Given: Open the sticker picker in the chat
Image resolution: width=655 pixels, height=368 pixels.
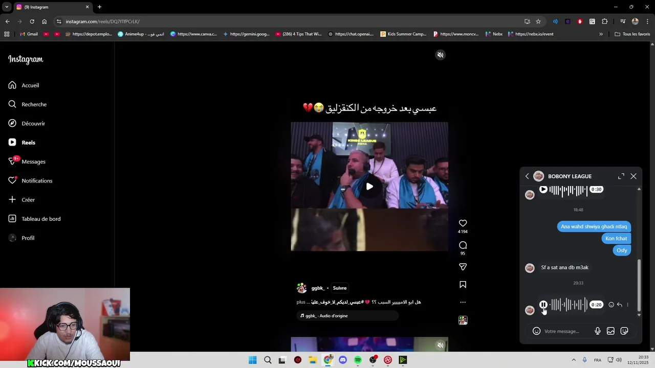Looking at the screenshot, I should [624, 331].
